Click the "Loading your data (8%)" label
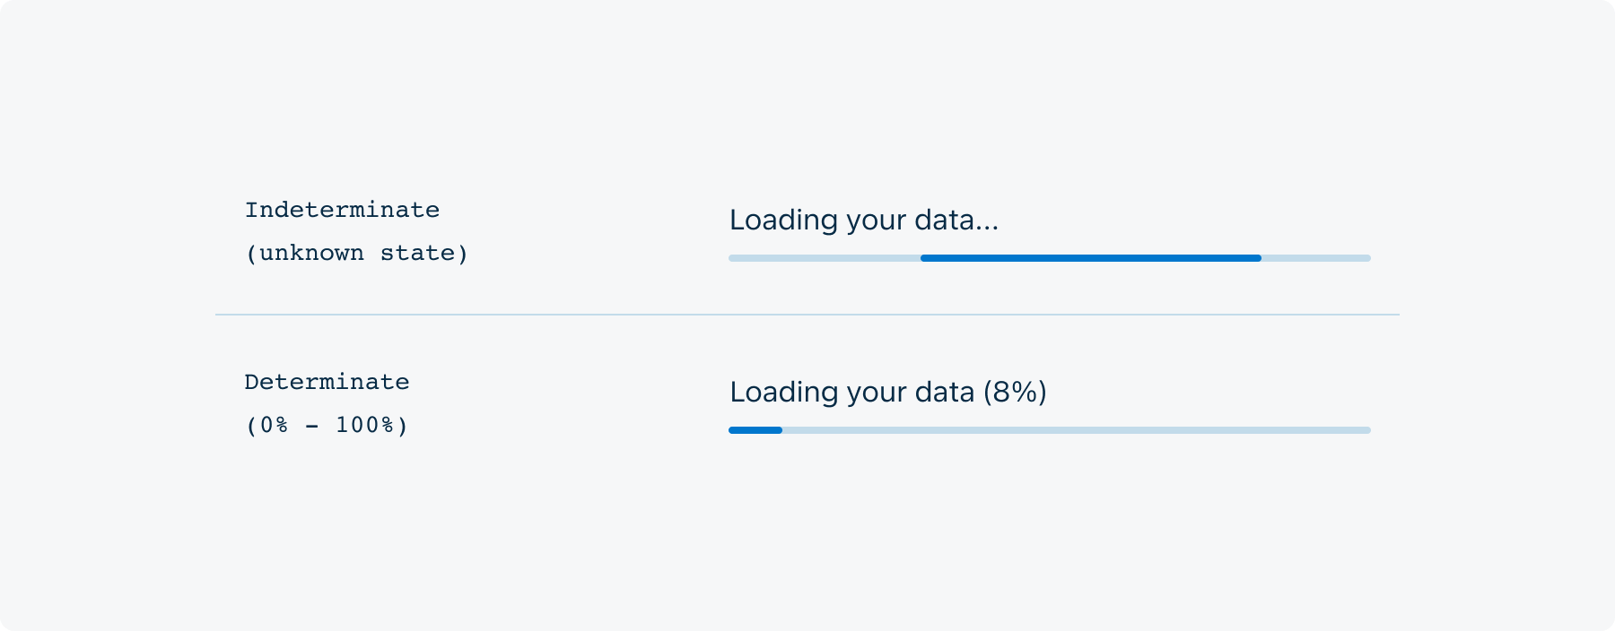Image resolution: width=1615 pixels, height=631 pixels. tap(887, 392)
